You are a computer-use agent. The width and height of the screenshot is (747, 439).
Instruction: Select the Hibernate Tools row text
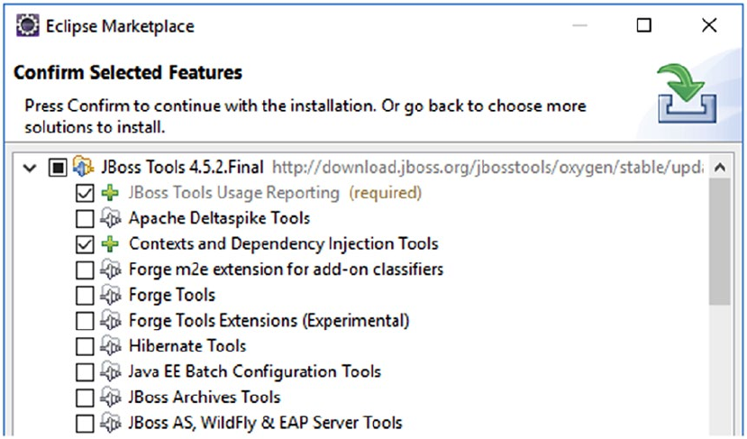pos(187,346)
